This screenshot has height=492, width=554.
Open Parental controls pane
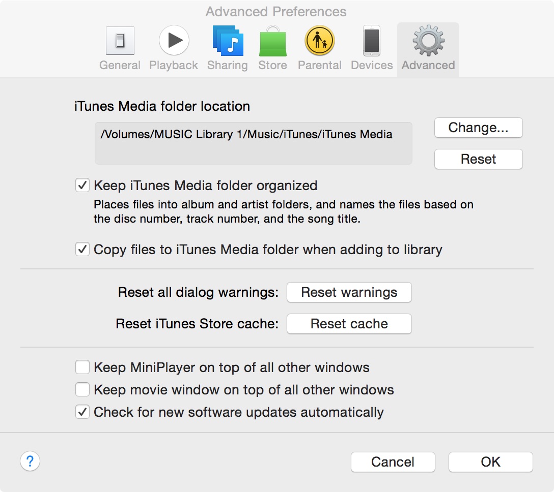click(319, 48)
